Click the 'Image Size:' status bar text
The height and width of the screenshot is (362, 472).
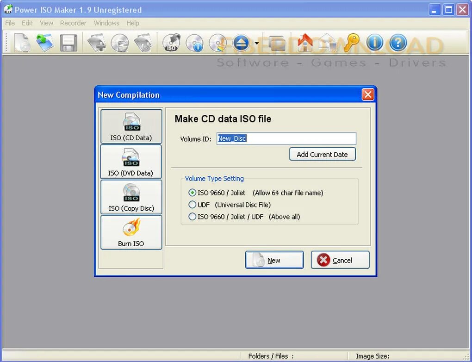(x=373, y=356)
